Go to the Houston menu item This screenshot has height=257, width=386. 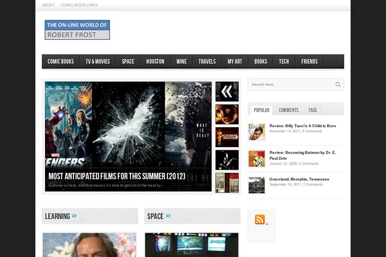(x=155, y=62)
